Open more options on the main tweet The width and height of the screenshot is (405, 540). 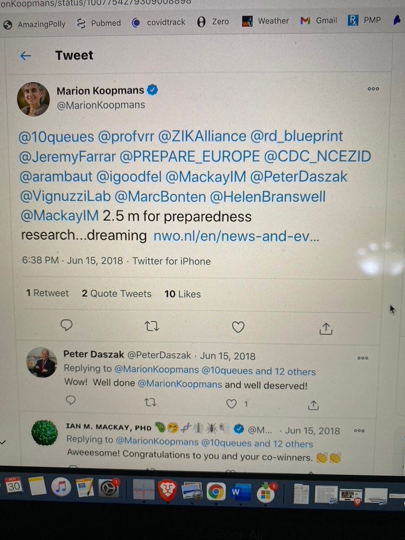(373, 89)
